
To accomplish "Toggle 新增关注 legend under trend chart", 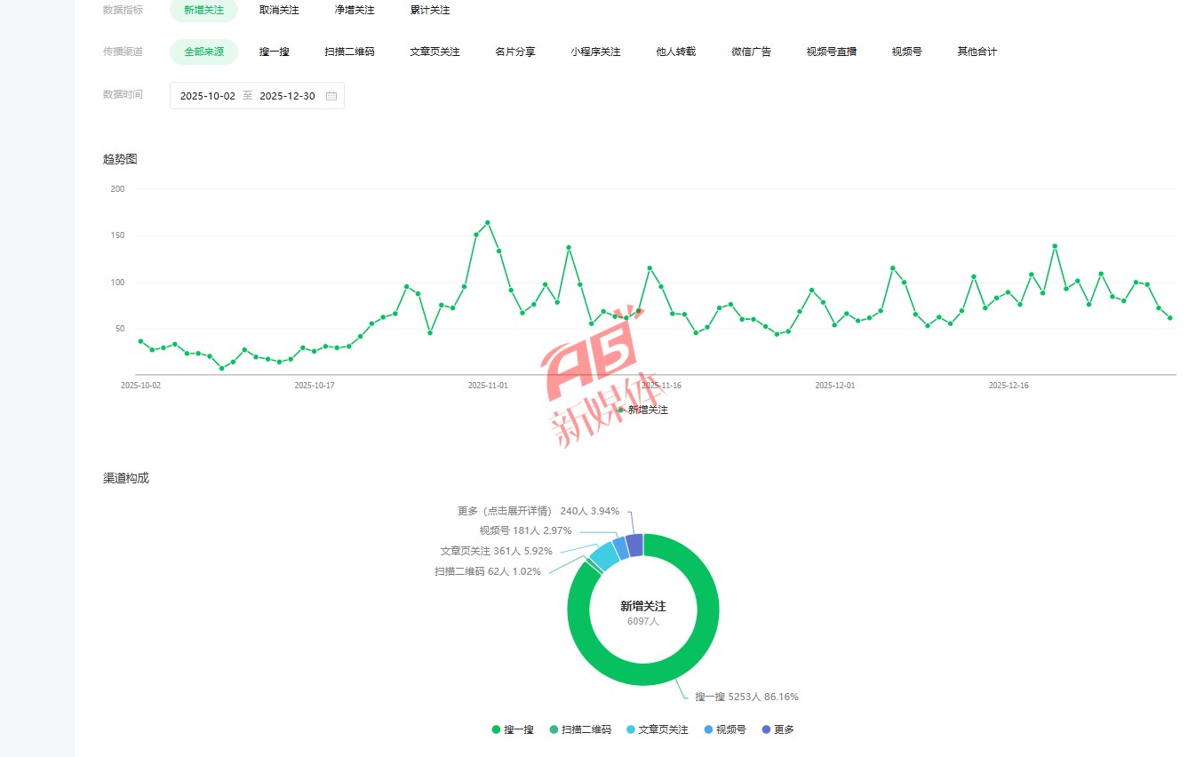I will pos(643,410).
